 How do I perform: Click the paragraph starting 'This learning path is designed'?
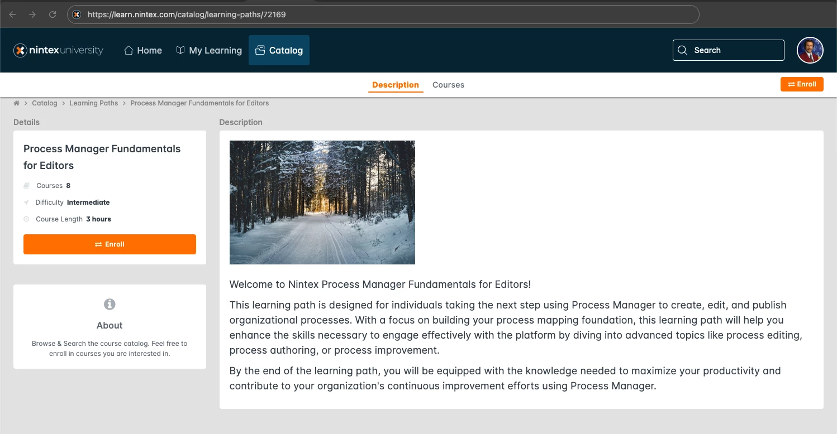tap(516, 328)
